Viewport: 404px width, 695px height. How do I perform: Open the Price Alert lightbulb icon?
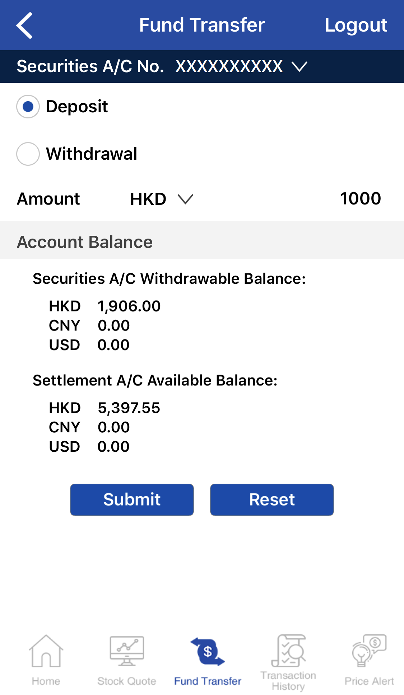(x=369, y=651)
